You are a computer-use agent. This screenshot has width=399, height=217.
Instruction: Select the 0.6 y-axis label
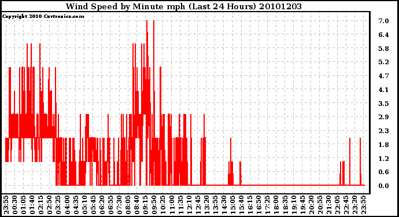pyautogui.click(x=383, y=172)
